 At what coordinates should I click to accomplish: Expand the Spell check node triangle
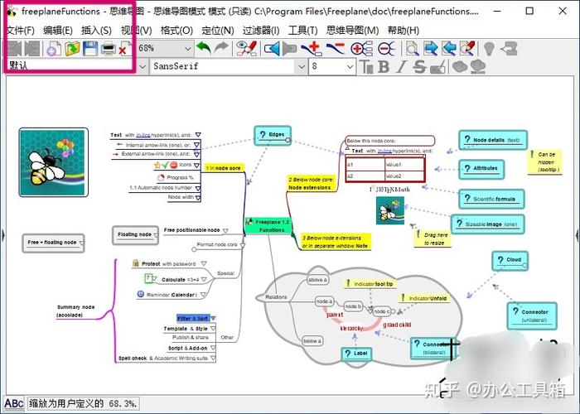(213, 359)
